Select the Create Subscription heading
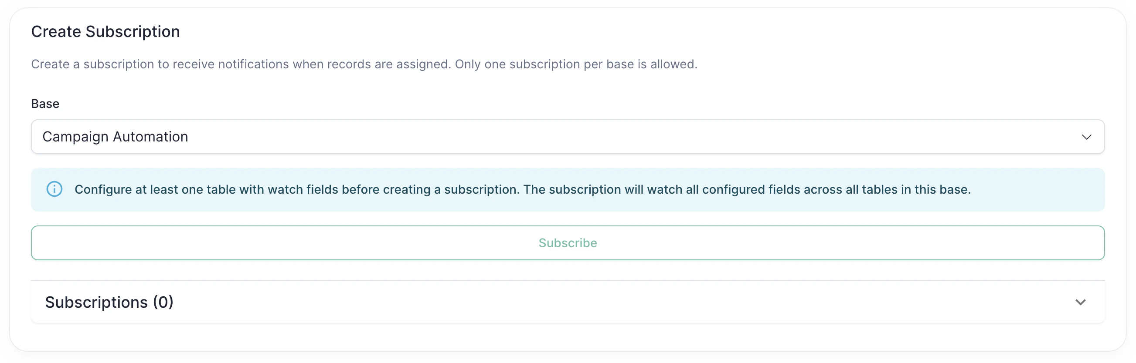Viewport: 1136px width, 363px height. pos(105,31)
